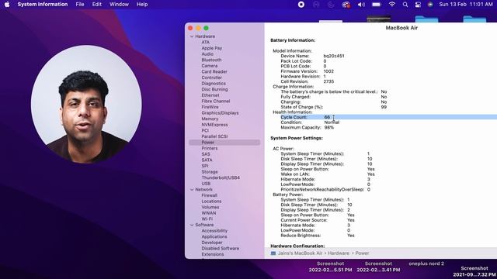Select Printers in the sidebar
497x279 pixels.
pyautogui.click(x=210, y=148)
